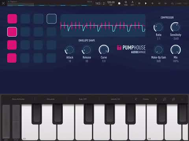189x141 pixels.
Task: Tap the Mix value 100%
Action: [176, 61]
